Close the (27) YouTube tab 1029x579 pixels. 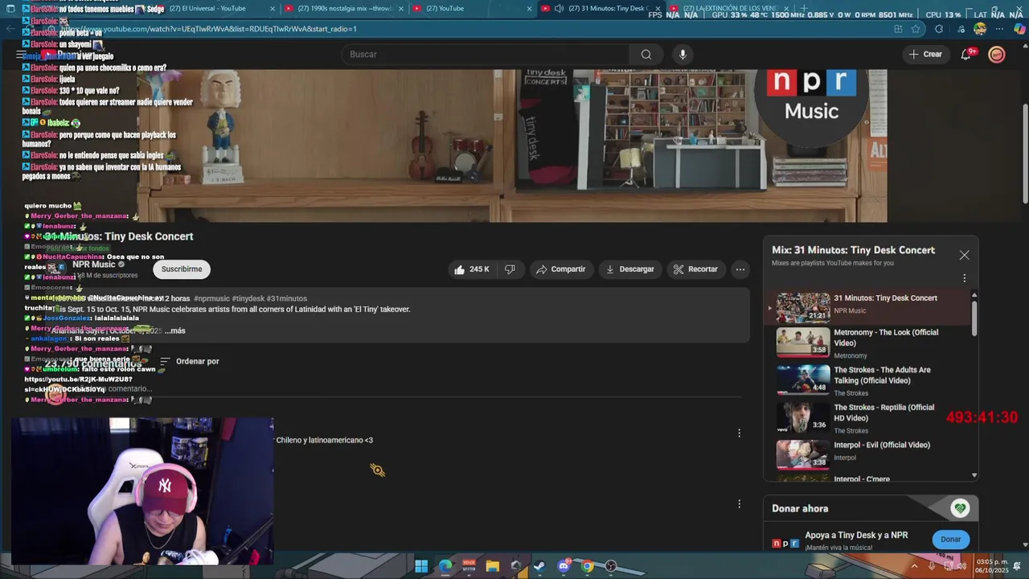coord(529,9)
